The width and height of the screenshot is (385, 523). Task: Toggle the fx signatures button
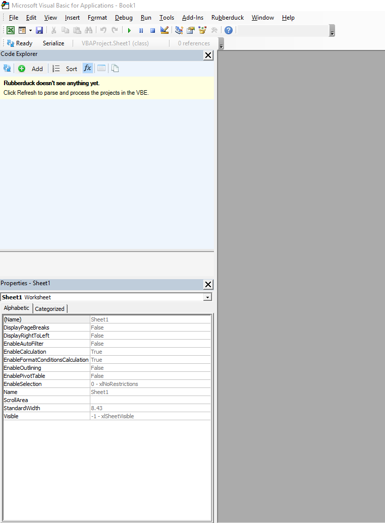pyautogui.click(x=87, y=69)
